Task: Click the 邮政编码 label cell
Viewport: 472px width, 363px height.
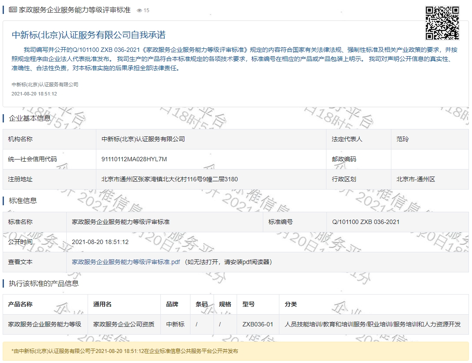Action: point(359,159)
